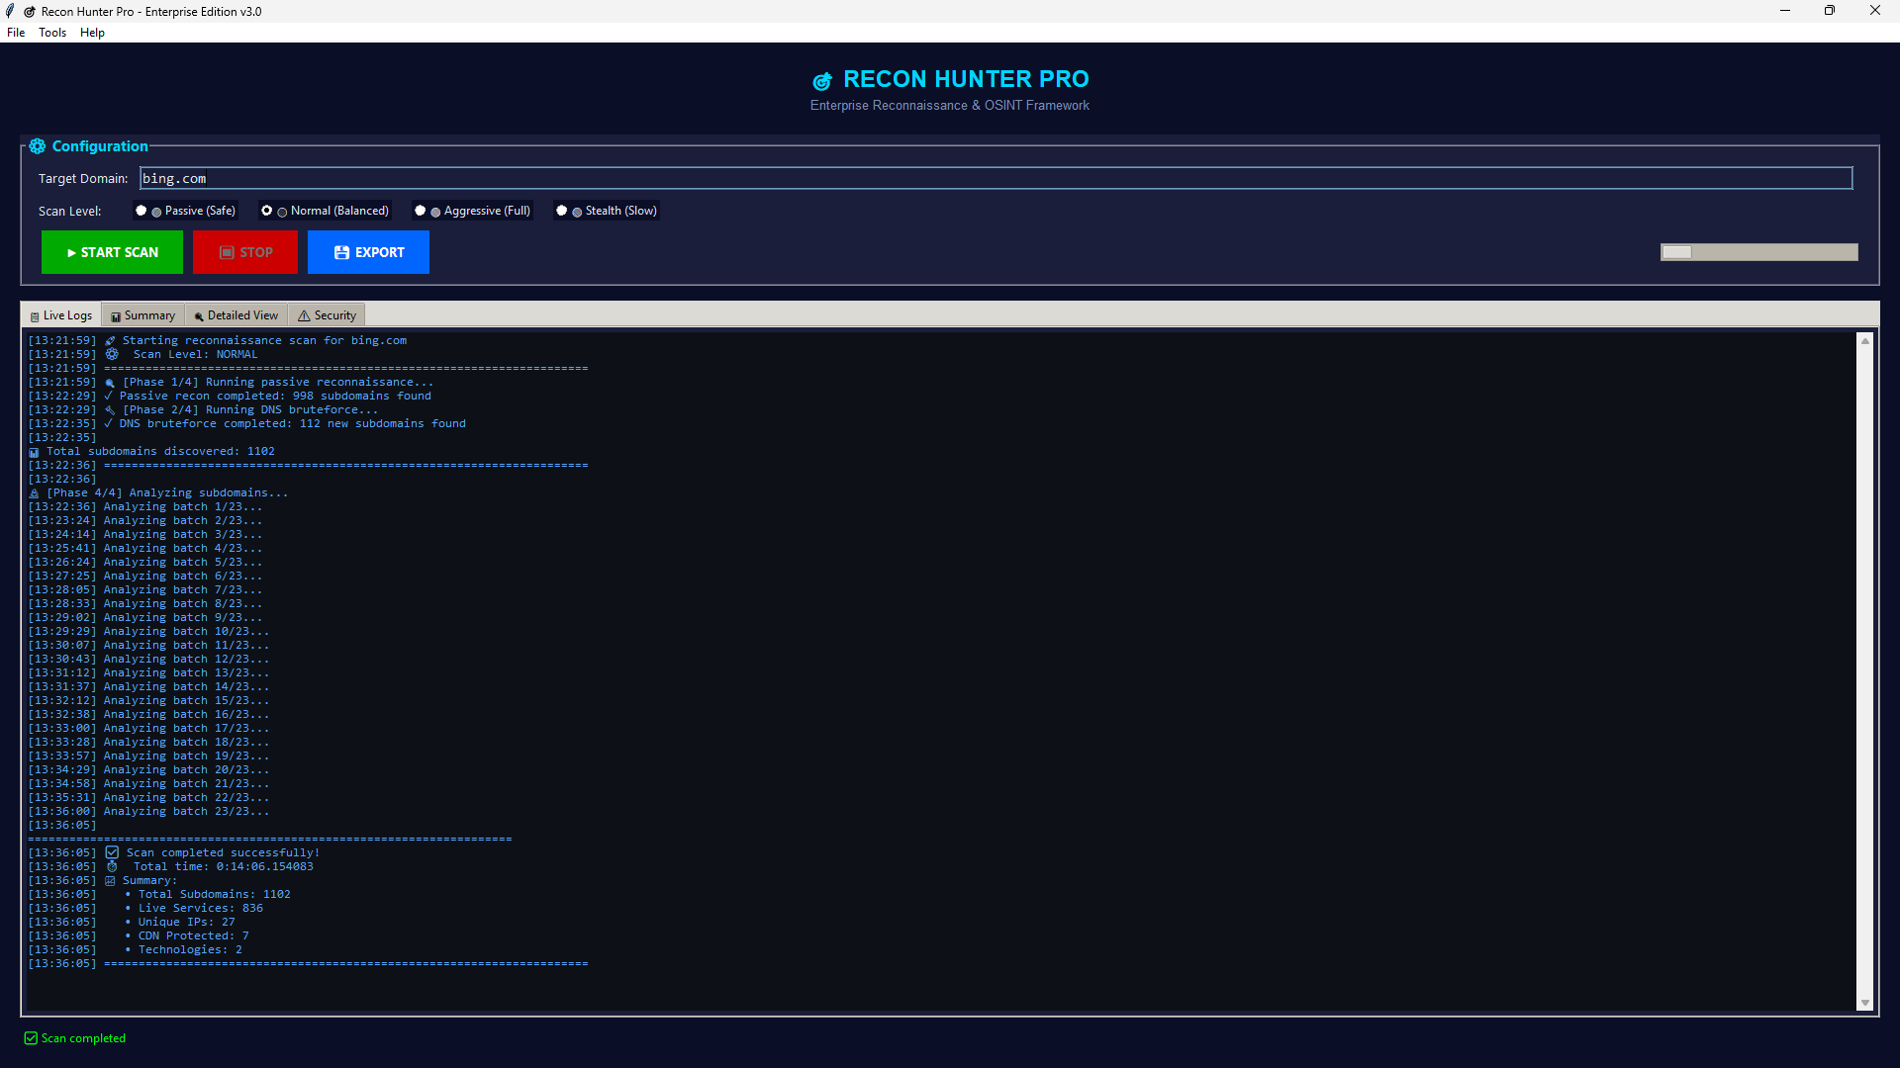Click the warning triangle icon on the Security tab
Screen dimensions: 1900x1068
[305, 316]
